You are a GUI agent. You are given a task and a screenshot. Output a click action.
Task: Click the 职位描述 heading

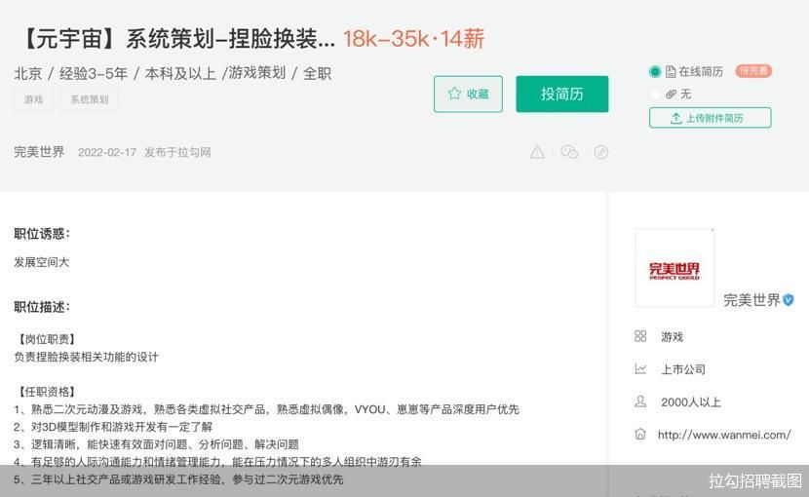pyautogui.click(x=42, y=307)
